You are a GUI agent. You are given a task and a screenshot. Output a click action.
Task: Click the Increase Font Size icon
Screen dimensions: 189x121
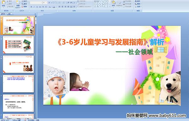tap(49, 3)
